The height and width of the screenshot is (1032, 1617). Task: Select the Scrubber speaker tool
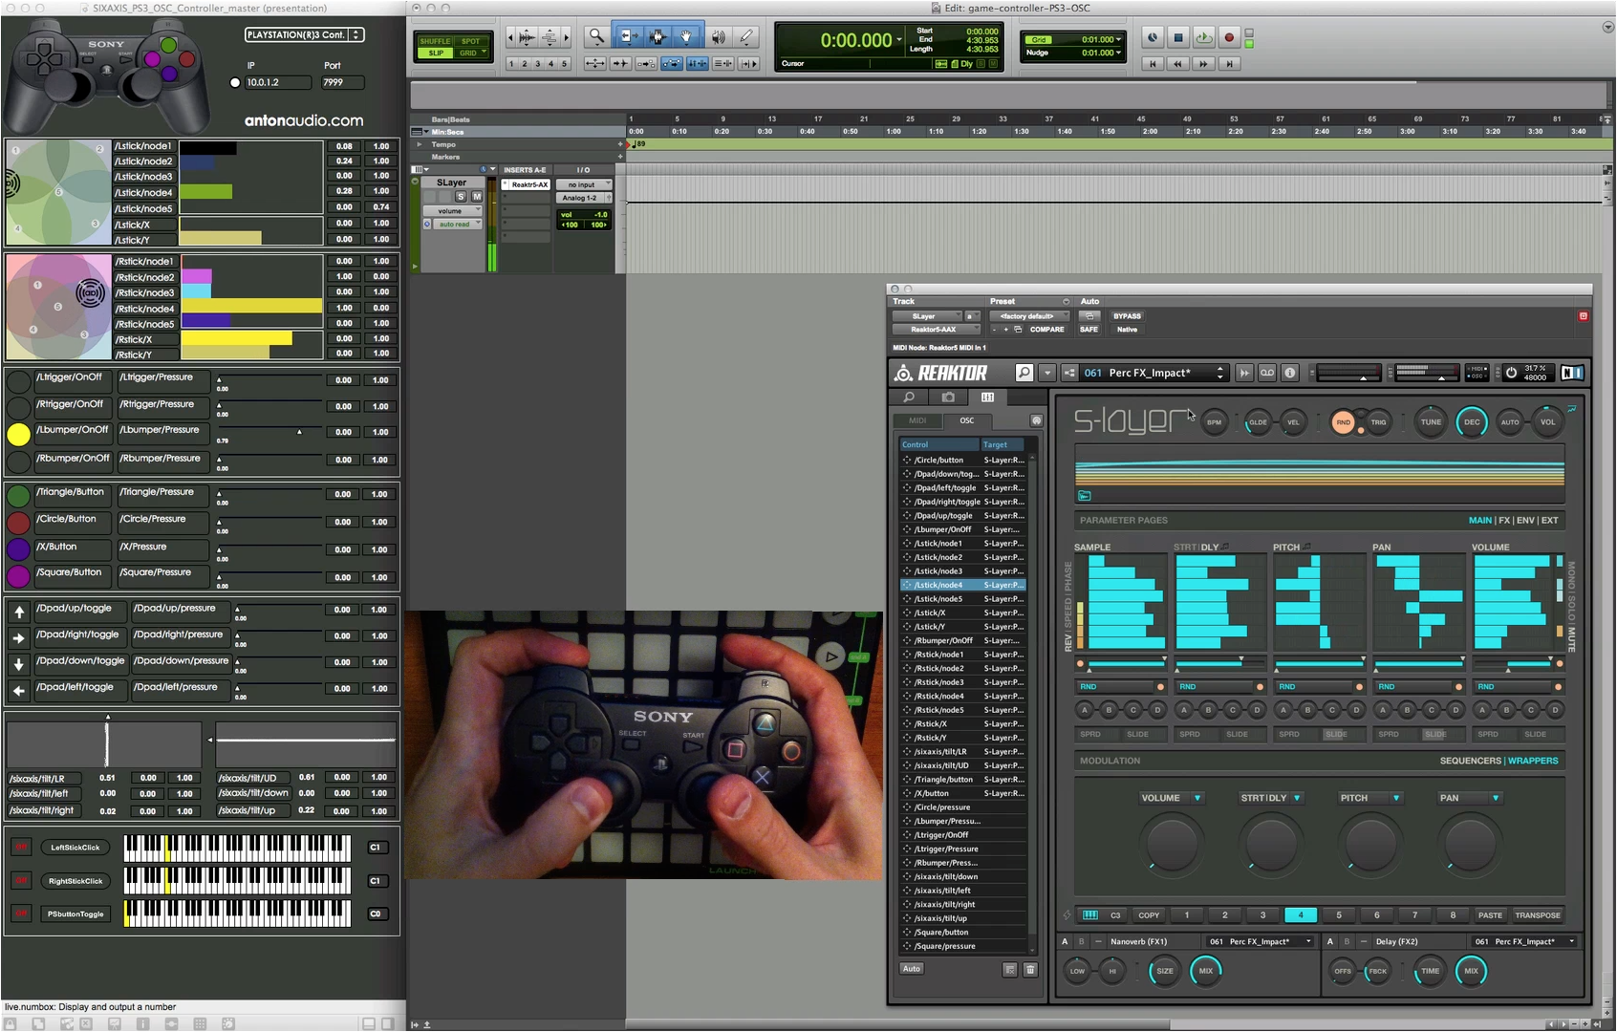click(718, 37)
